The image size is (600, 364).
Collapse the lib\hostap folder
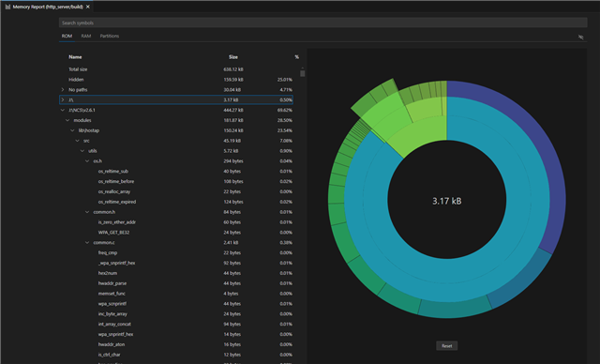coord(73,130)
